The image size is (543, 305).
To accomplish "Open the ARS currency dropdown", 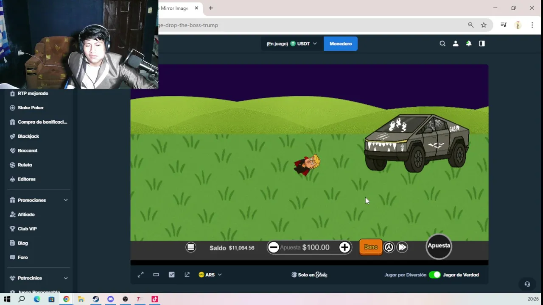I will pyautogui.click(x=210, y=274).
